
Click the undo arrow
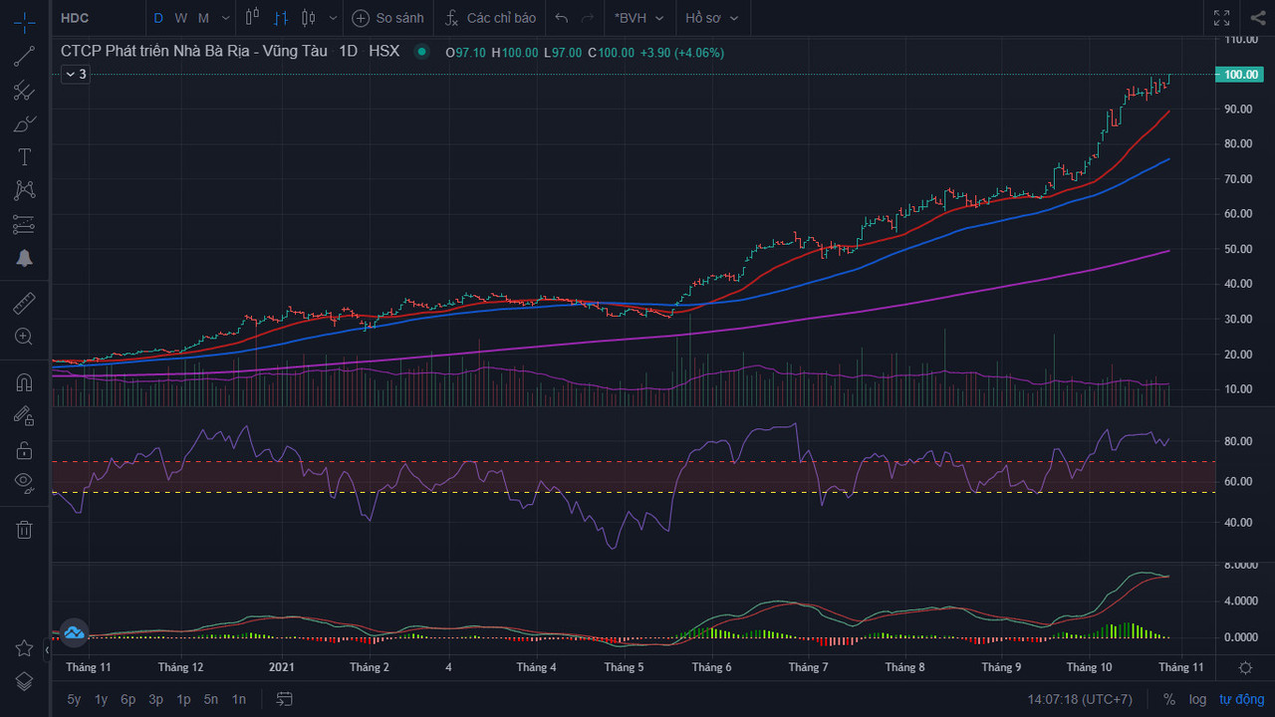pos(562,18)
